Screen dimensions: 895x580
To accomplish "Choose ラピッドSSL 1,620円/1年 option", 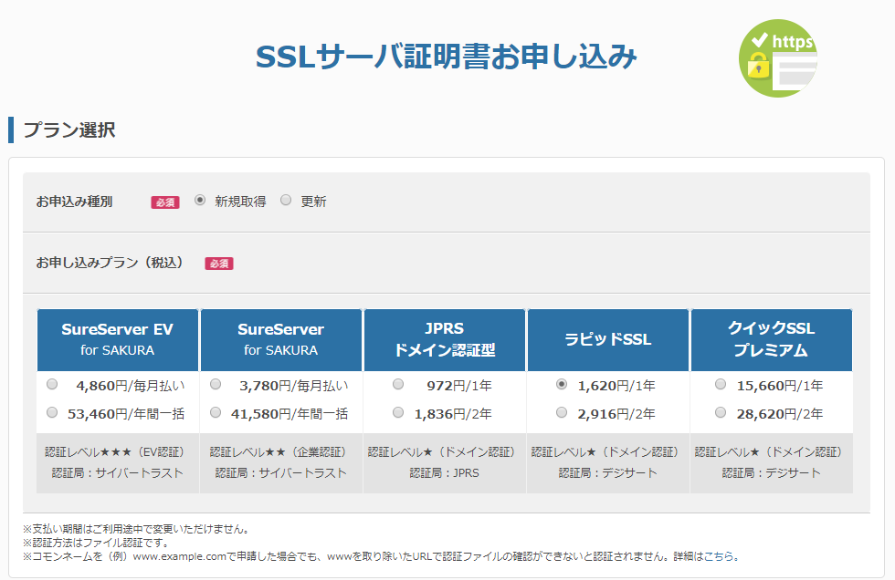I will [562, 385].
